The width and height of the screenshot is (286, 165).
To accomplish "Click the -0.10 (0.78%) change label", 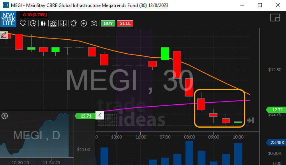I will [x=34, y=15].
